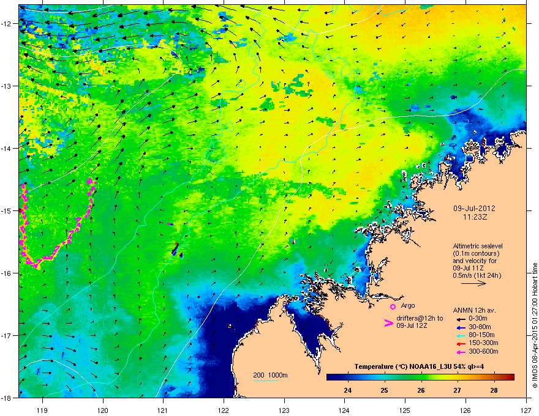Click the 'Altimetric sealevel' label
The height and width of the screenshot is (416, 539).
click(x=478, y=246)
